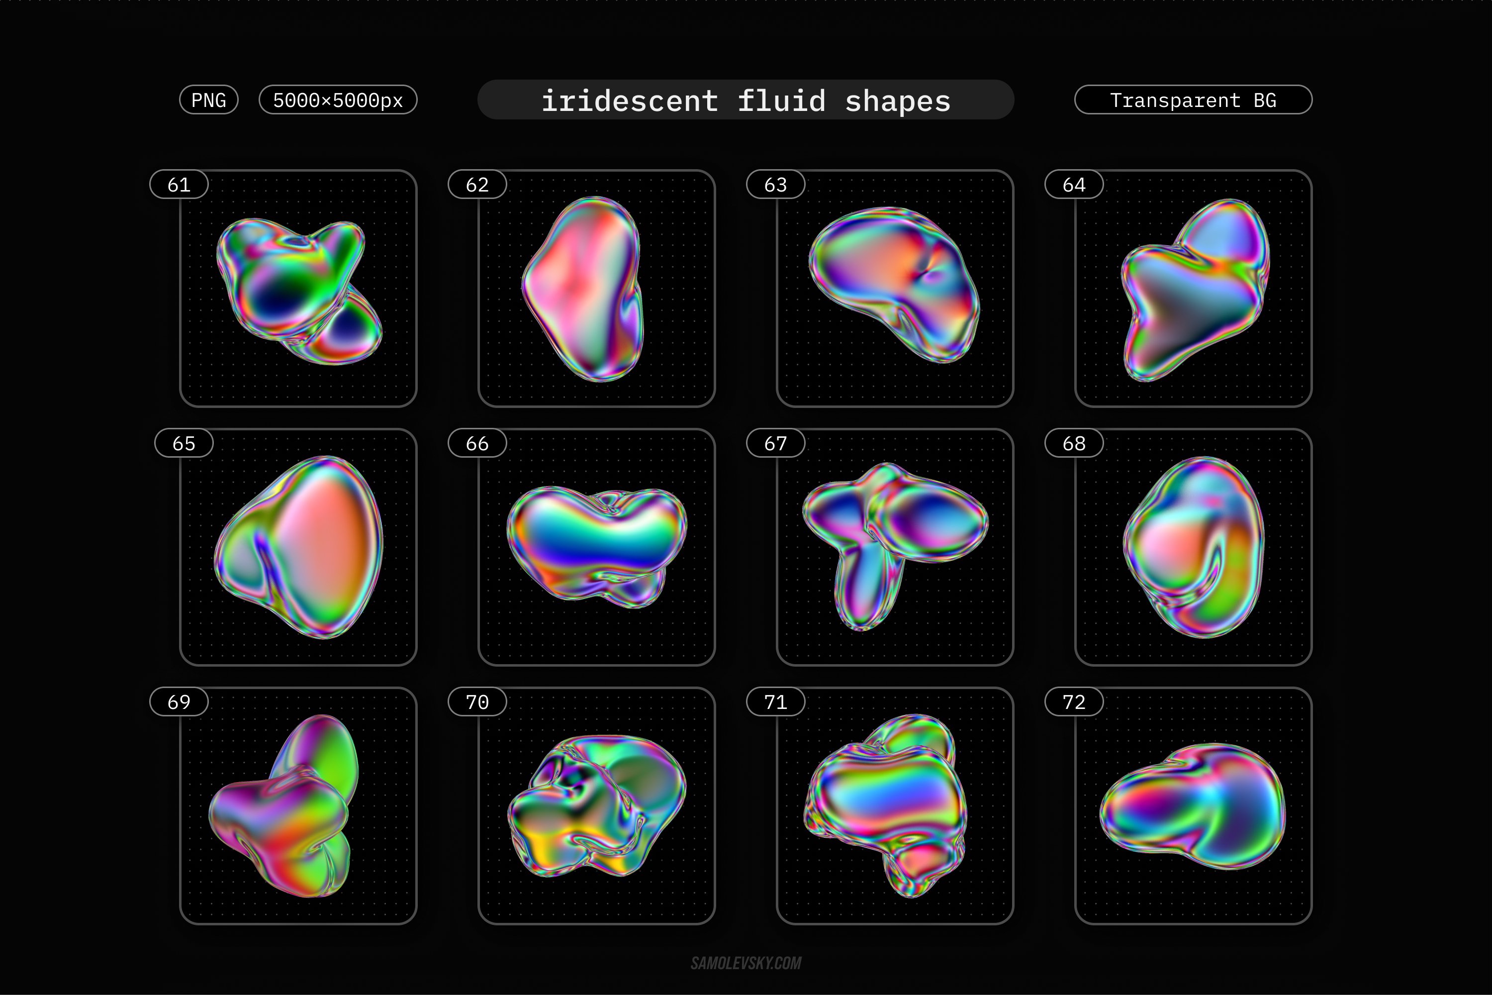Select shape number 68 badge
This screenshot has height=995, width=1492.
coord(1075,443)
